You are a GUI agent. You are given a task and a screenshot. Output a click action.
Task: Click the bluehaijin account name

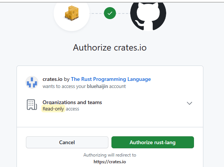pos(98,86)
